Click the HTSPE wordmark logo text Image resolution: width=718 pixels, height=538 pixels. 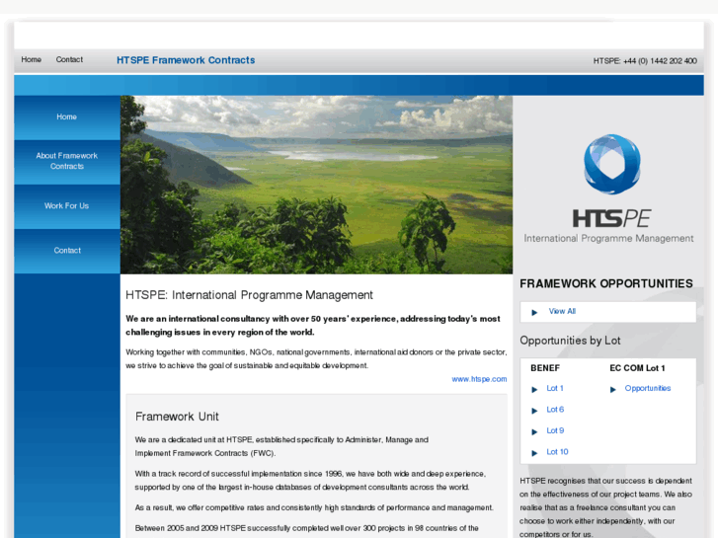tap(611, 218)
